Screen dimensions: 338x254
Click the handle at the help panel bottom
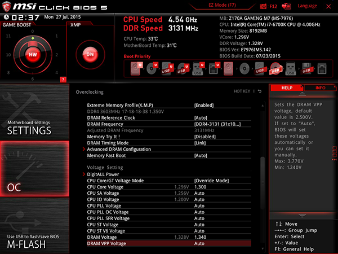point(302,216)
